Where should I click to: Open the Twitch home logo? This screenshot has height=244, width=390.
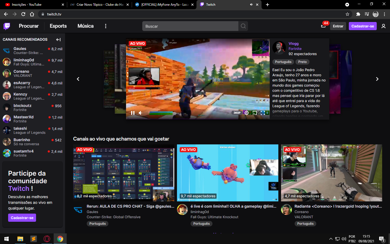7,26
